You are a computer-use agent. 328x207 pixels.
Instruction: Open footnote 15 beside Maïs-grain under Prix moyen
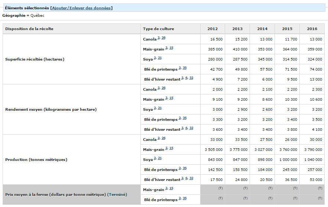click(171, 188)
